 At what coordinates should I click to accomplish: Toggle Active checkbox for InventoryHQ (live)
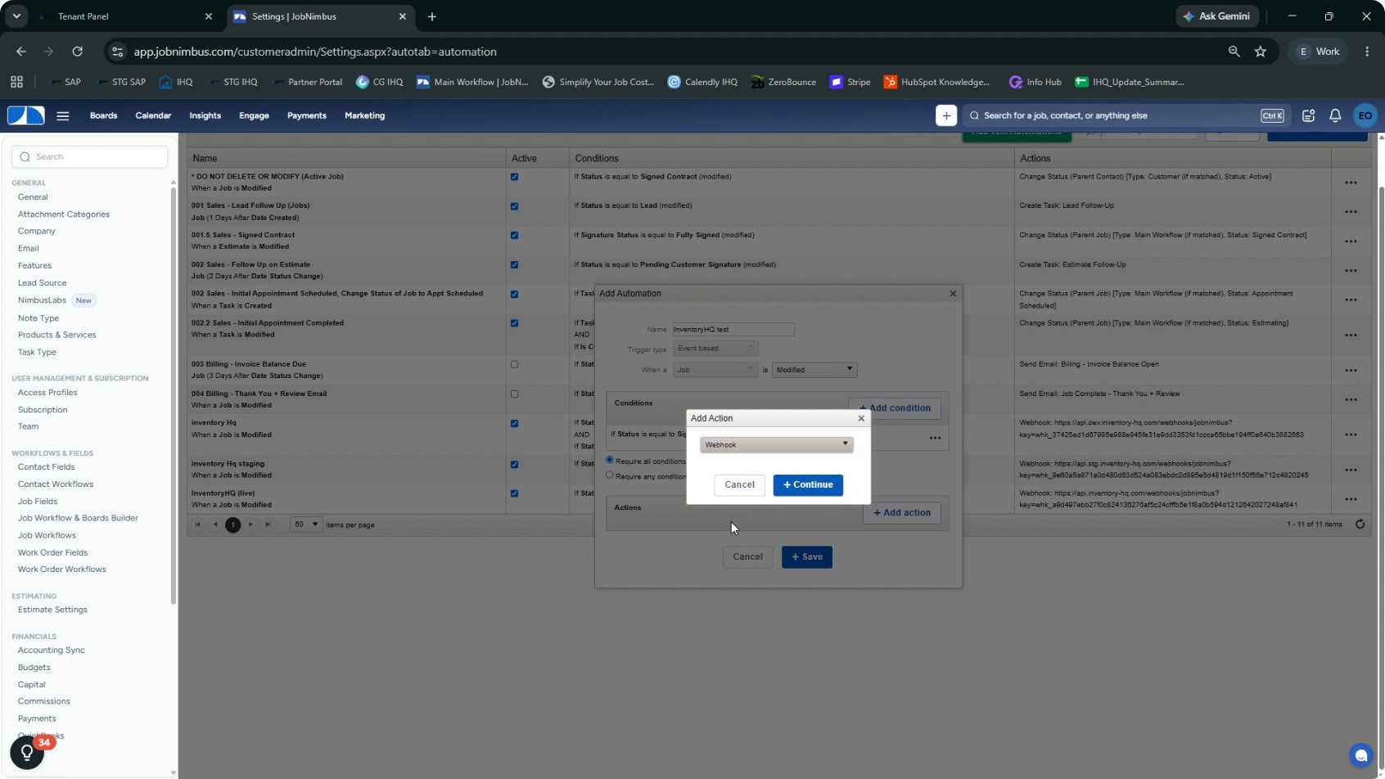click(514, 493)
